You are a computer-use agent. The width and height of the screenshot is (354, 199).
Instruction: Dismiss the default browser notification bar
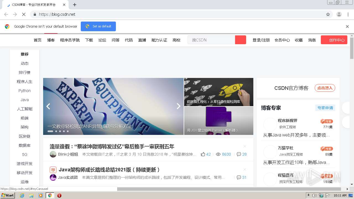coord(347,27)
